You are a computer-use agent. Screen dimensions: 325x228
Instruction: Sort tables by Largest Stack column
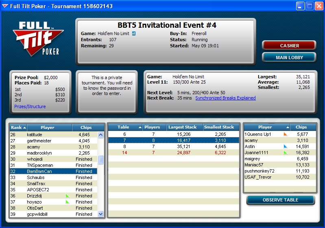(x=185, y=127)
